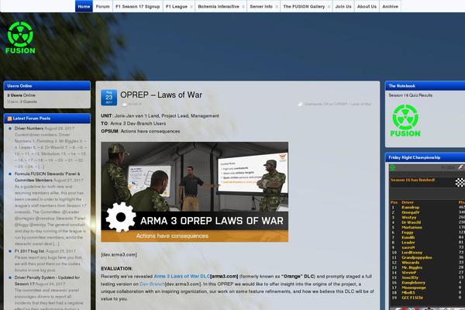Follow the Arma 3 Laws of War DLC link
The width and height of the screenshot is (465, 310).
pos(182,276)
